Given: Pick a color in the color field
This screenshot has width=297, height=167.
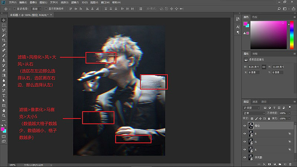Looking at the screenshot, I should (268, 35).
